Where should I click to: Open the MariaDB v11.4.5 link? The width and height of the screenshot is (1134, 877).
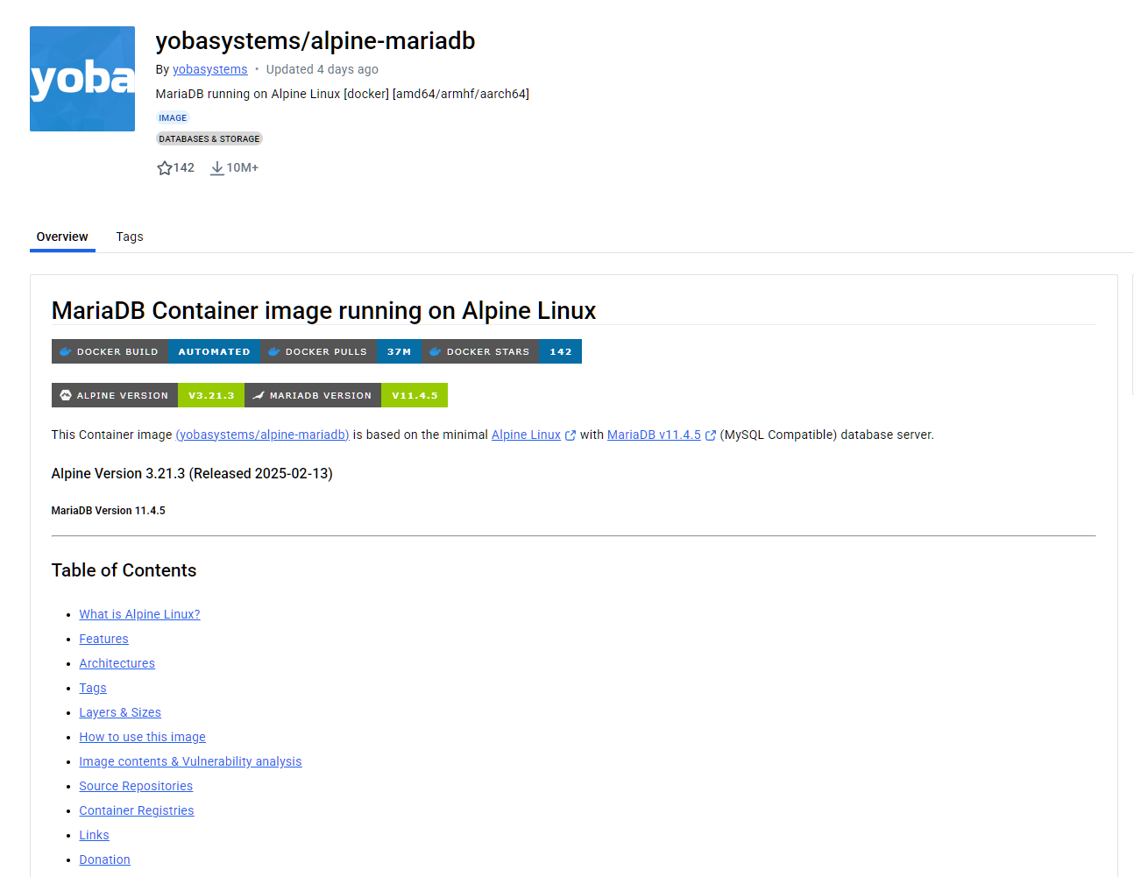[654, 435]
